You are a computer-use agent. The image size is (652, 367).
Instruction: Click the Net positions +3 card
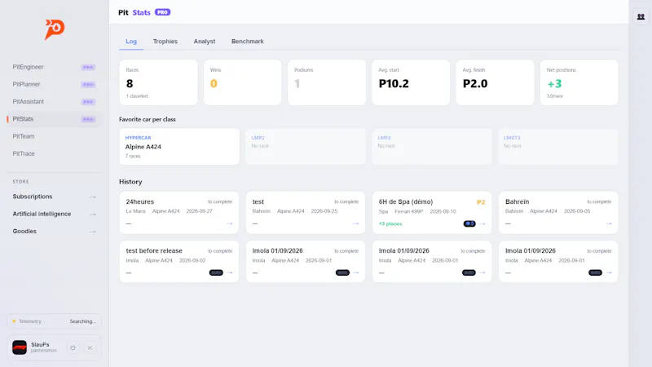coord(579,82)
